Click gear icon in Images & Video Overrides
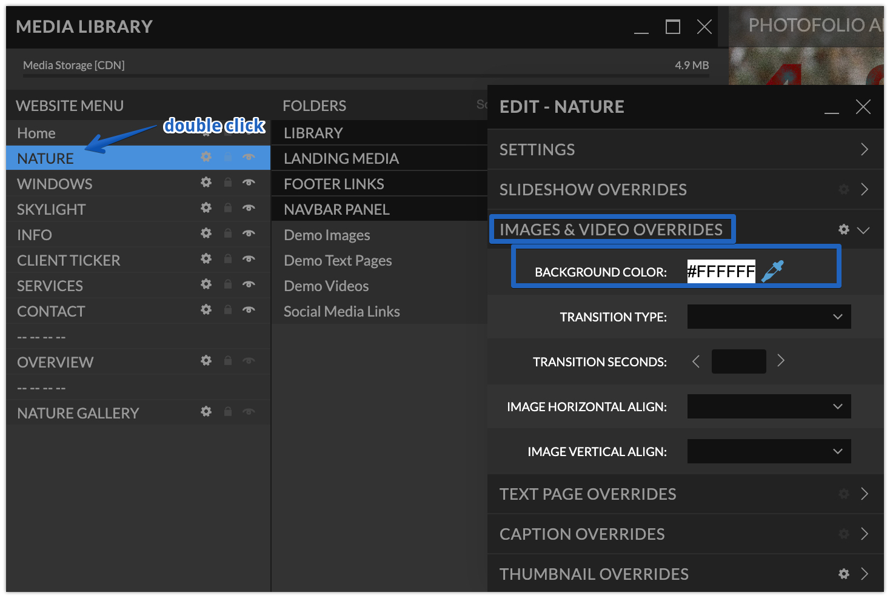The width and height of the screenshot is (890, 598). click(x=843, y=229)
